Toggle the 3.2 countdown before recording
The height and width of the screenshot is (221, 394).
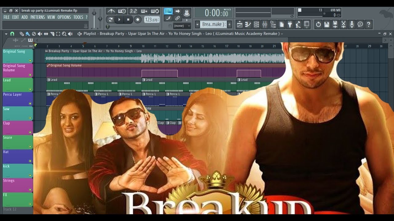pyautogui.click(x=133, y=11)
